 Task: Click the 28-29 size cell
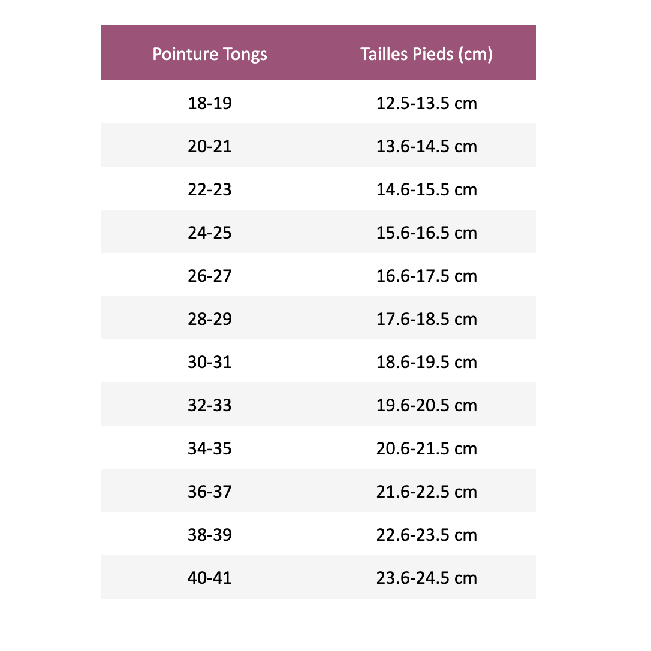210,319
